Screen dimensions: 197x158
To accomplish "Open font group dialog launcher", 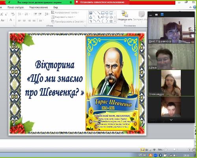I will (14, 26).
